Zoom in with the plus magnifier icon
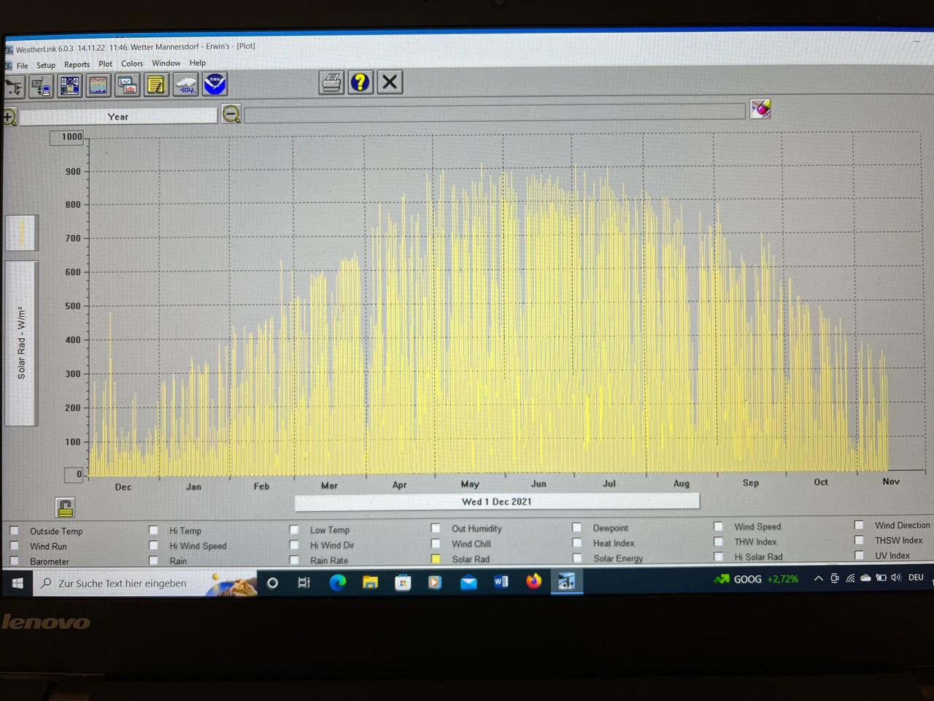934x701 pixels. (x=9, y=117)
